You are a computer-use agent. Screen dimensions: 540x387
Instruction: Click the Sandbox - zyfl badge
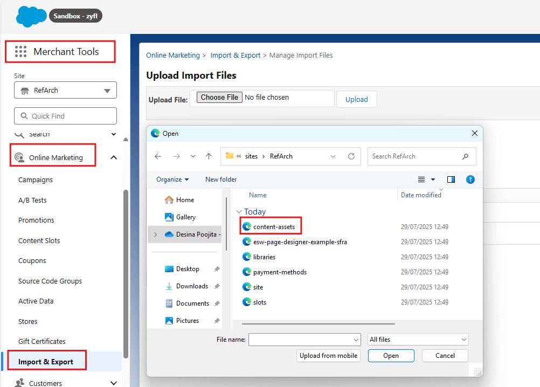(x=75, y=16)
